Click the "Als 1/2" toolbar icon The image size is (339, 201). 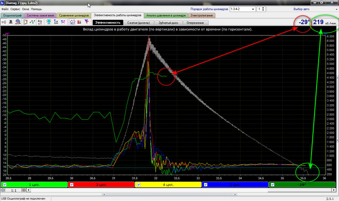pos(40,22)
